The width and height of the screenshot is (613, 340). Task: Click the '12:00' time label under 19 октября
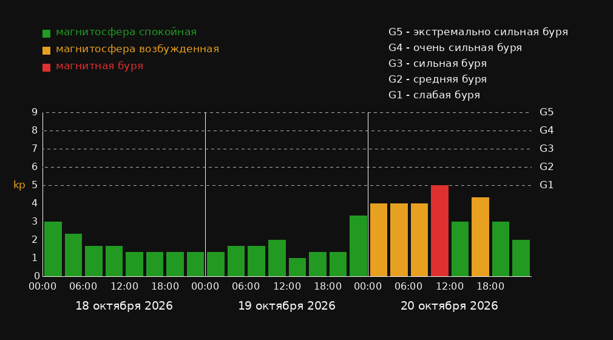[x=287, y=287]
